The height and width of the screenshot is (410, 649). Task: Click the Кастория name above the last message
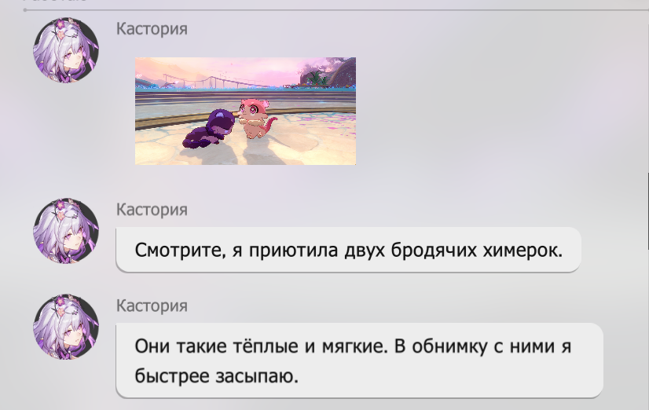tap(152, 306)
